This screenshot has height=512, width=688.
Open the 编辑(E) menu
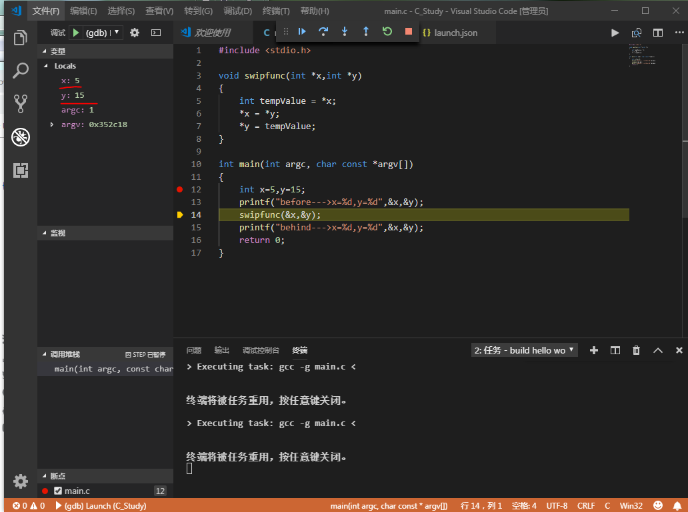click(83, 11)
